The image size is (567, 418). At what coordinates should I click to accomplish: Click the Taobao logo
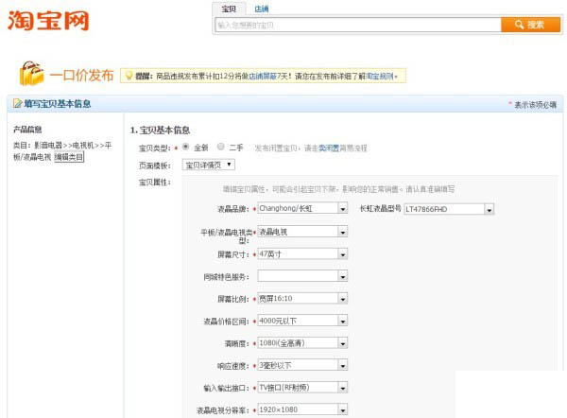point(48,20)
